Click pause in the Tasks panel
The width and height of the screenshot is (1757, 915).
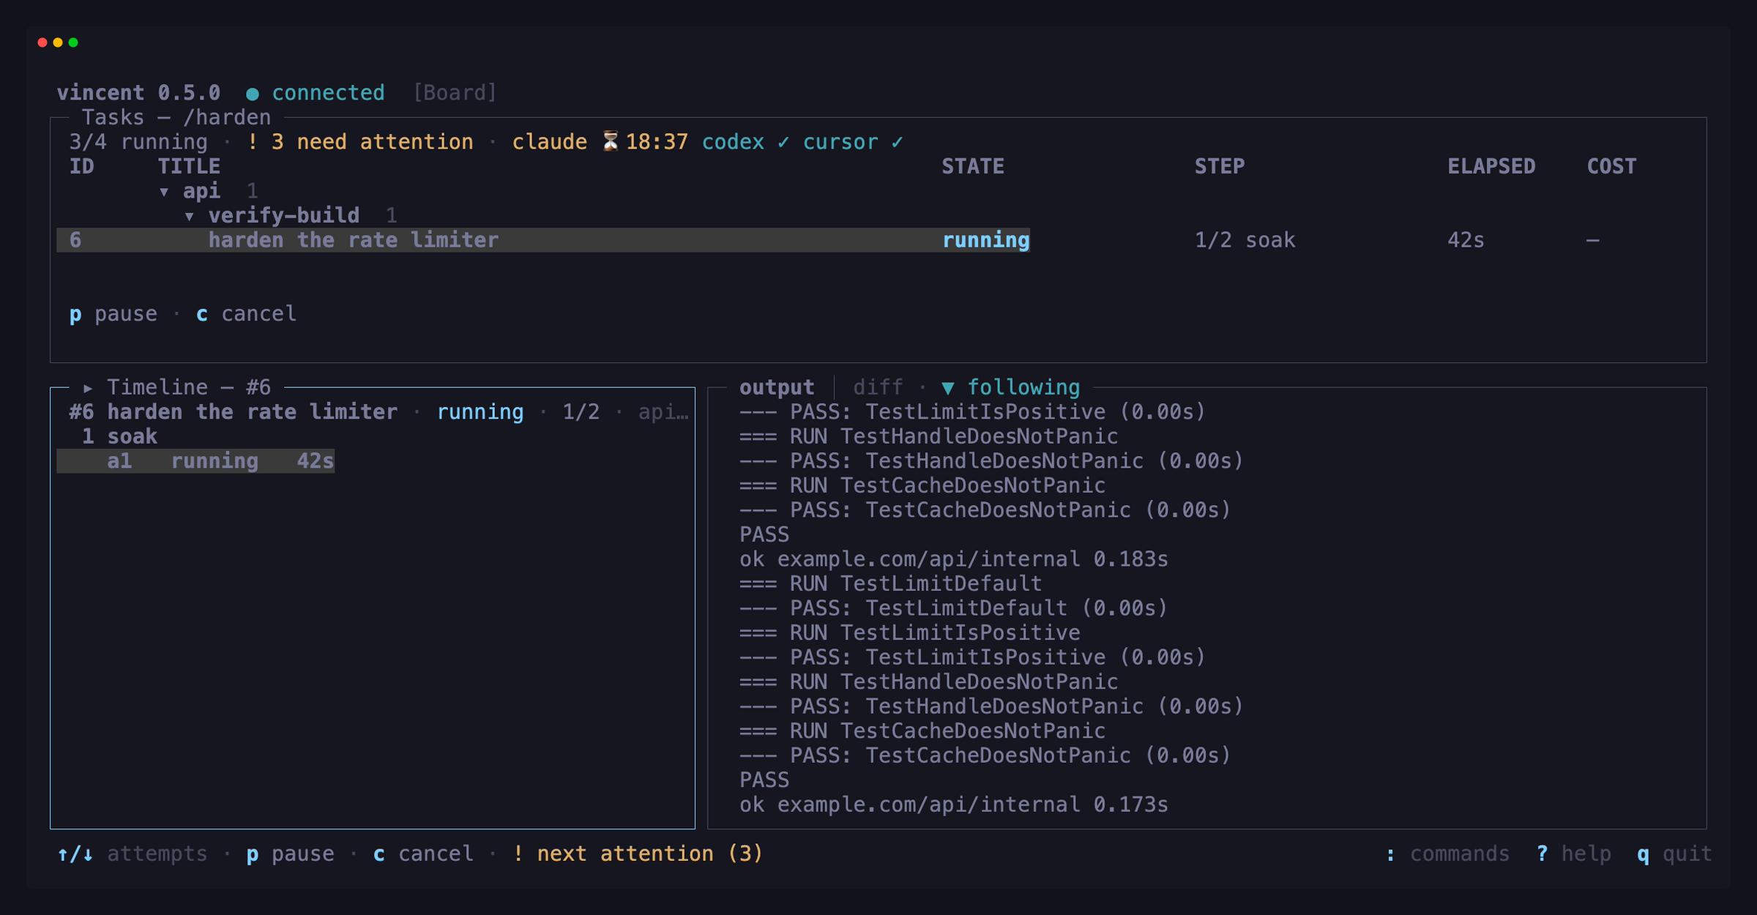coord(113,314)
